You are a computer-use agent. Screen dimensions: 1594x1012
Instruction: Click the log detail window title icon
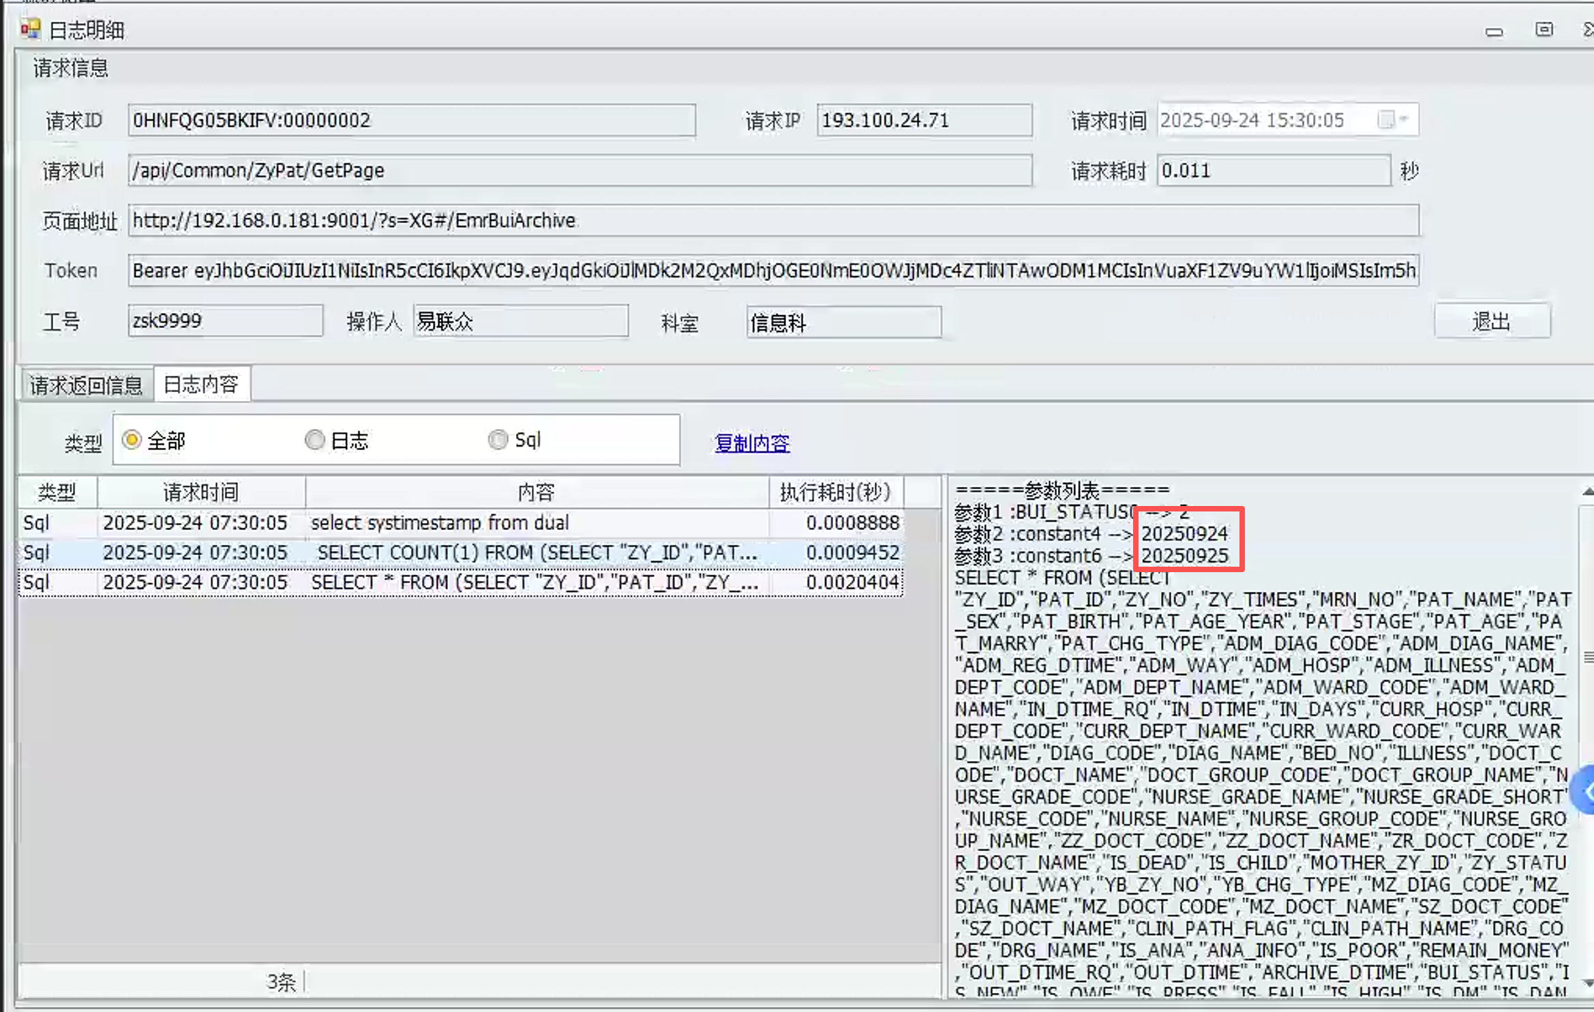(30, 29)
